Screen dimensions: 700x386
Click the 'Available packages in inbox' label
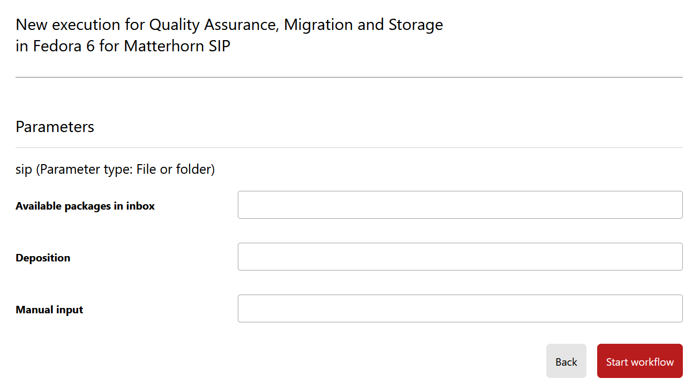[85, 206]
